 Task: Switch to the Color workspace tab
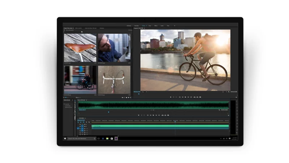click(x=150, y=26)
